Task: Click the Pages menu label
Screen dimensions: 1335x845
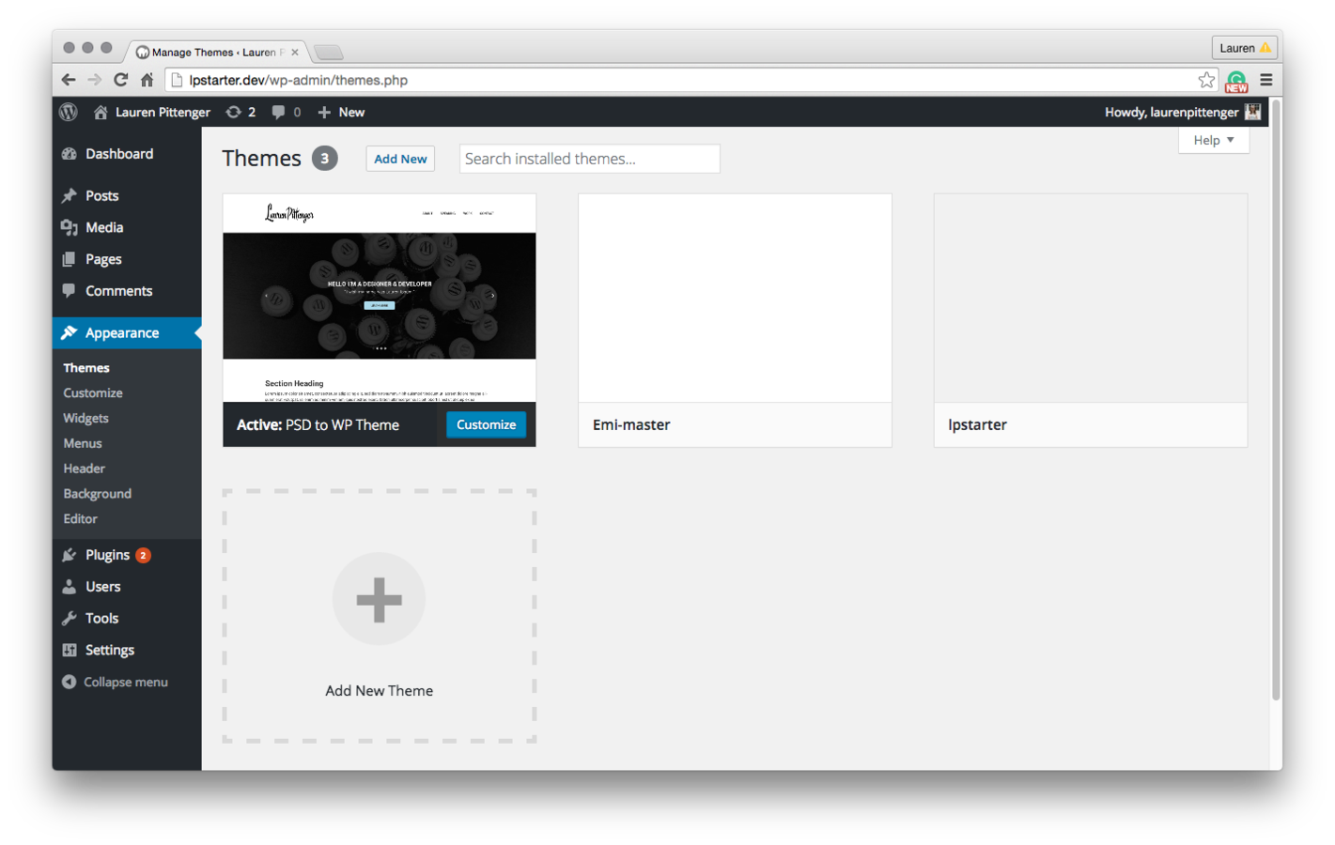Action: coord(103,259)
